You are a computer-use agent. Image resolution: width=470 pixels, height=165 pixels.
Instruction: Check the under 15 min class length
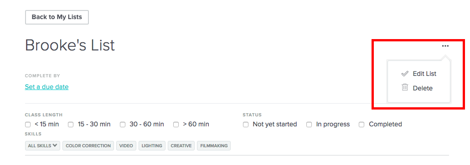pos(28,125)
